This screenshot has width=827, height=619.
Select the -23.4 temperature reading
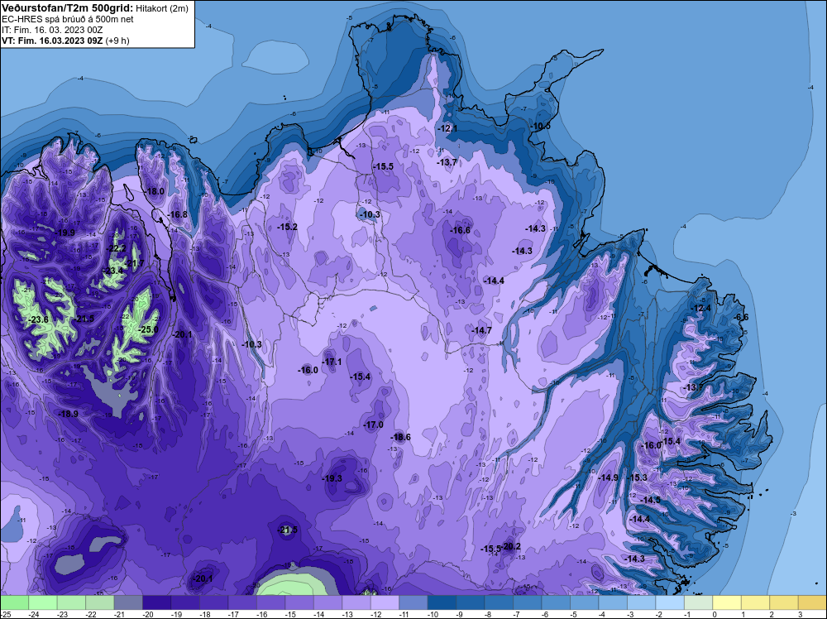pyautogui.click(x=112, y=271)
